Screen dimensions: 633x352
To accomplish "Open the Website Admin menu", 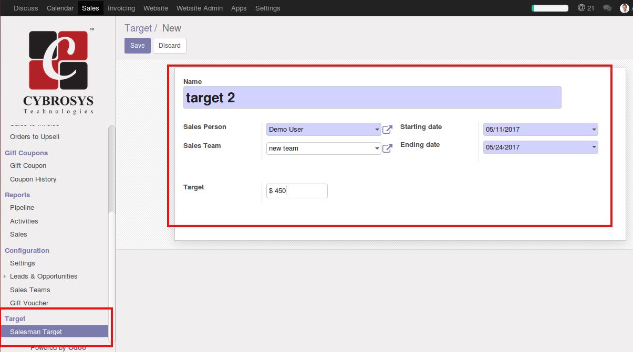I will (x=200, y=8).
